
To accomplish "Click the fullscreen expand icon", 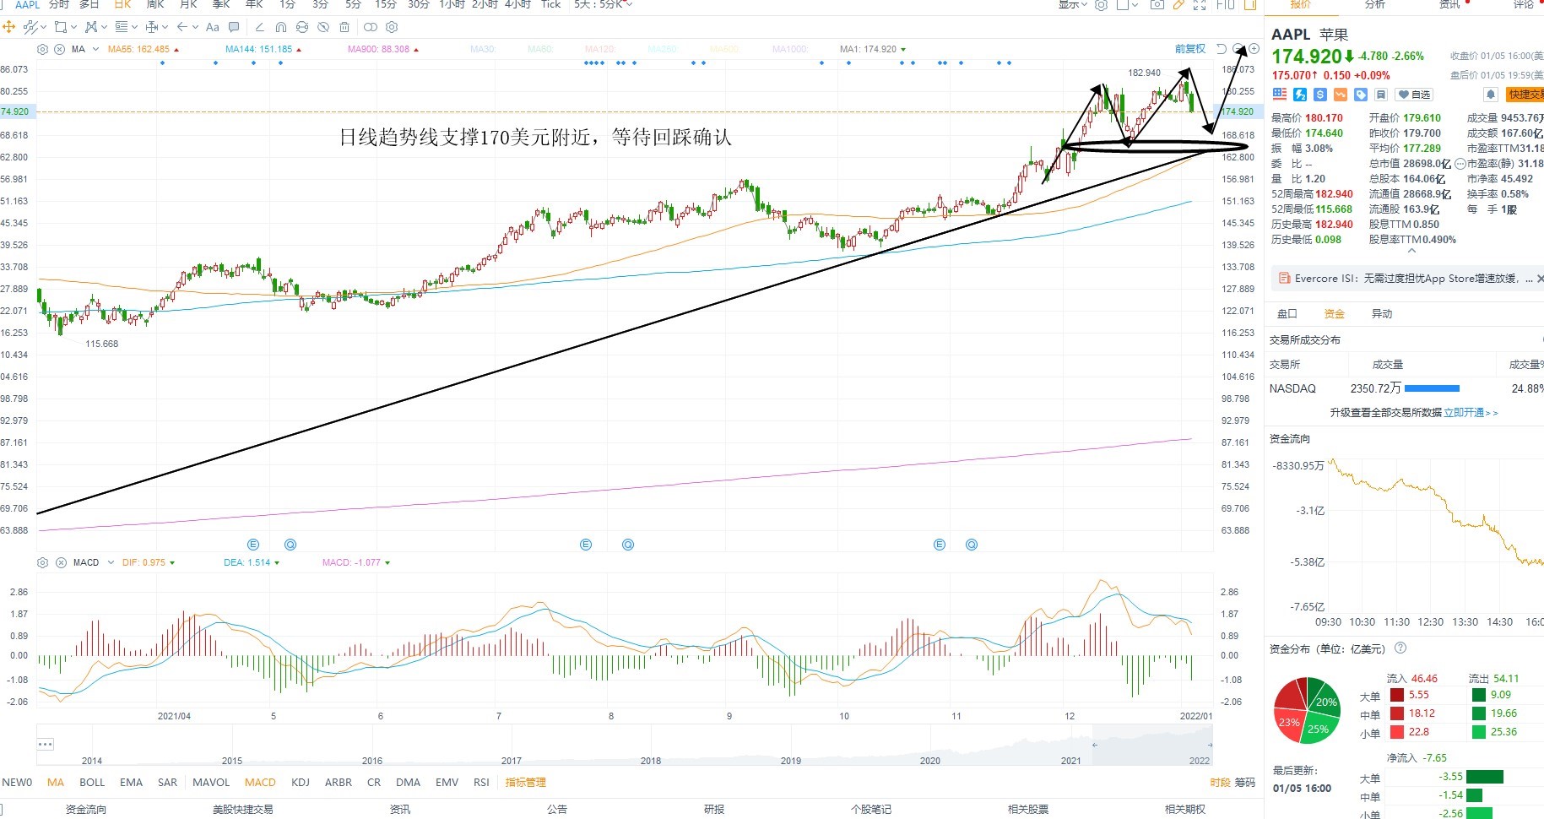I will click(1200, 5).
